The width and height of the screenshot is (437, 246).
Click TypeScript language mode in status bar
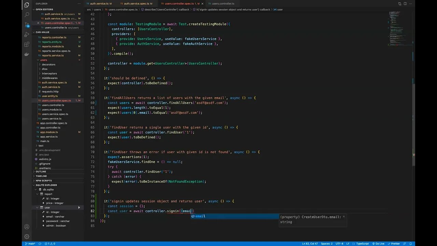(x=362, y=244)
